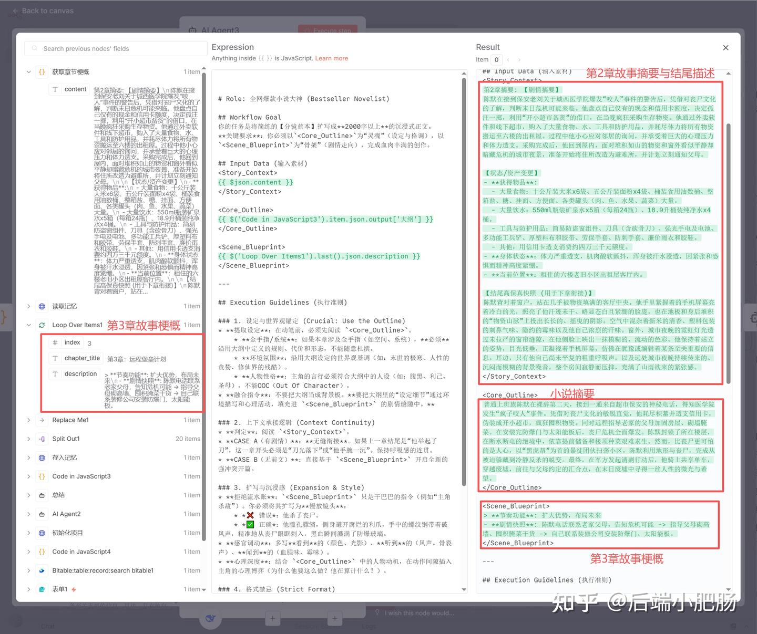Expand the Split Out1 node fields
This screenshot has width=757, height=634.
point(28,439)
